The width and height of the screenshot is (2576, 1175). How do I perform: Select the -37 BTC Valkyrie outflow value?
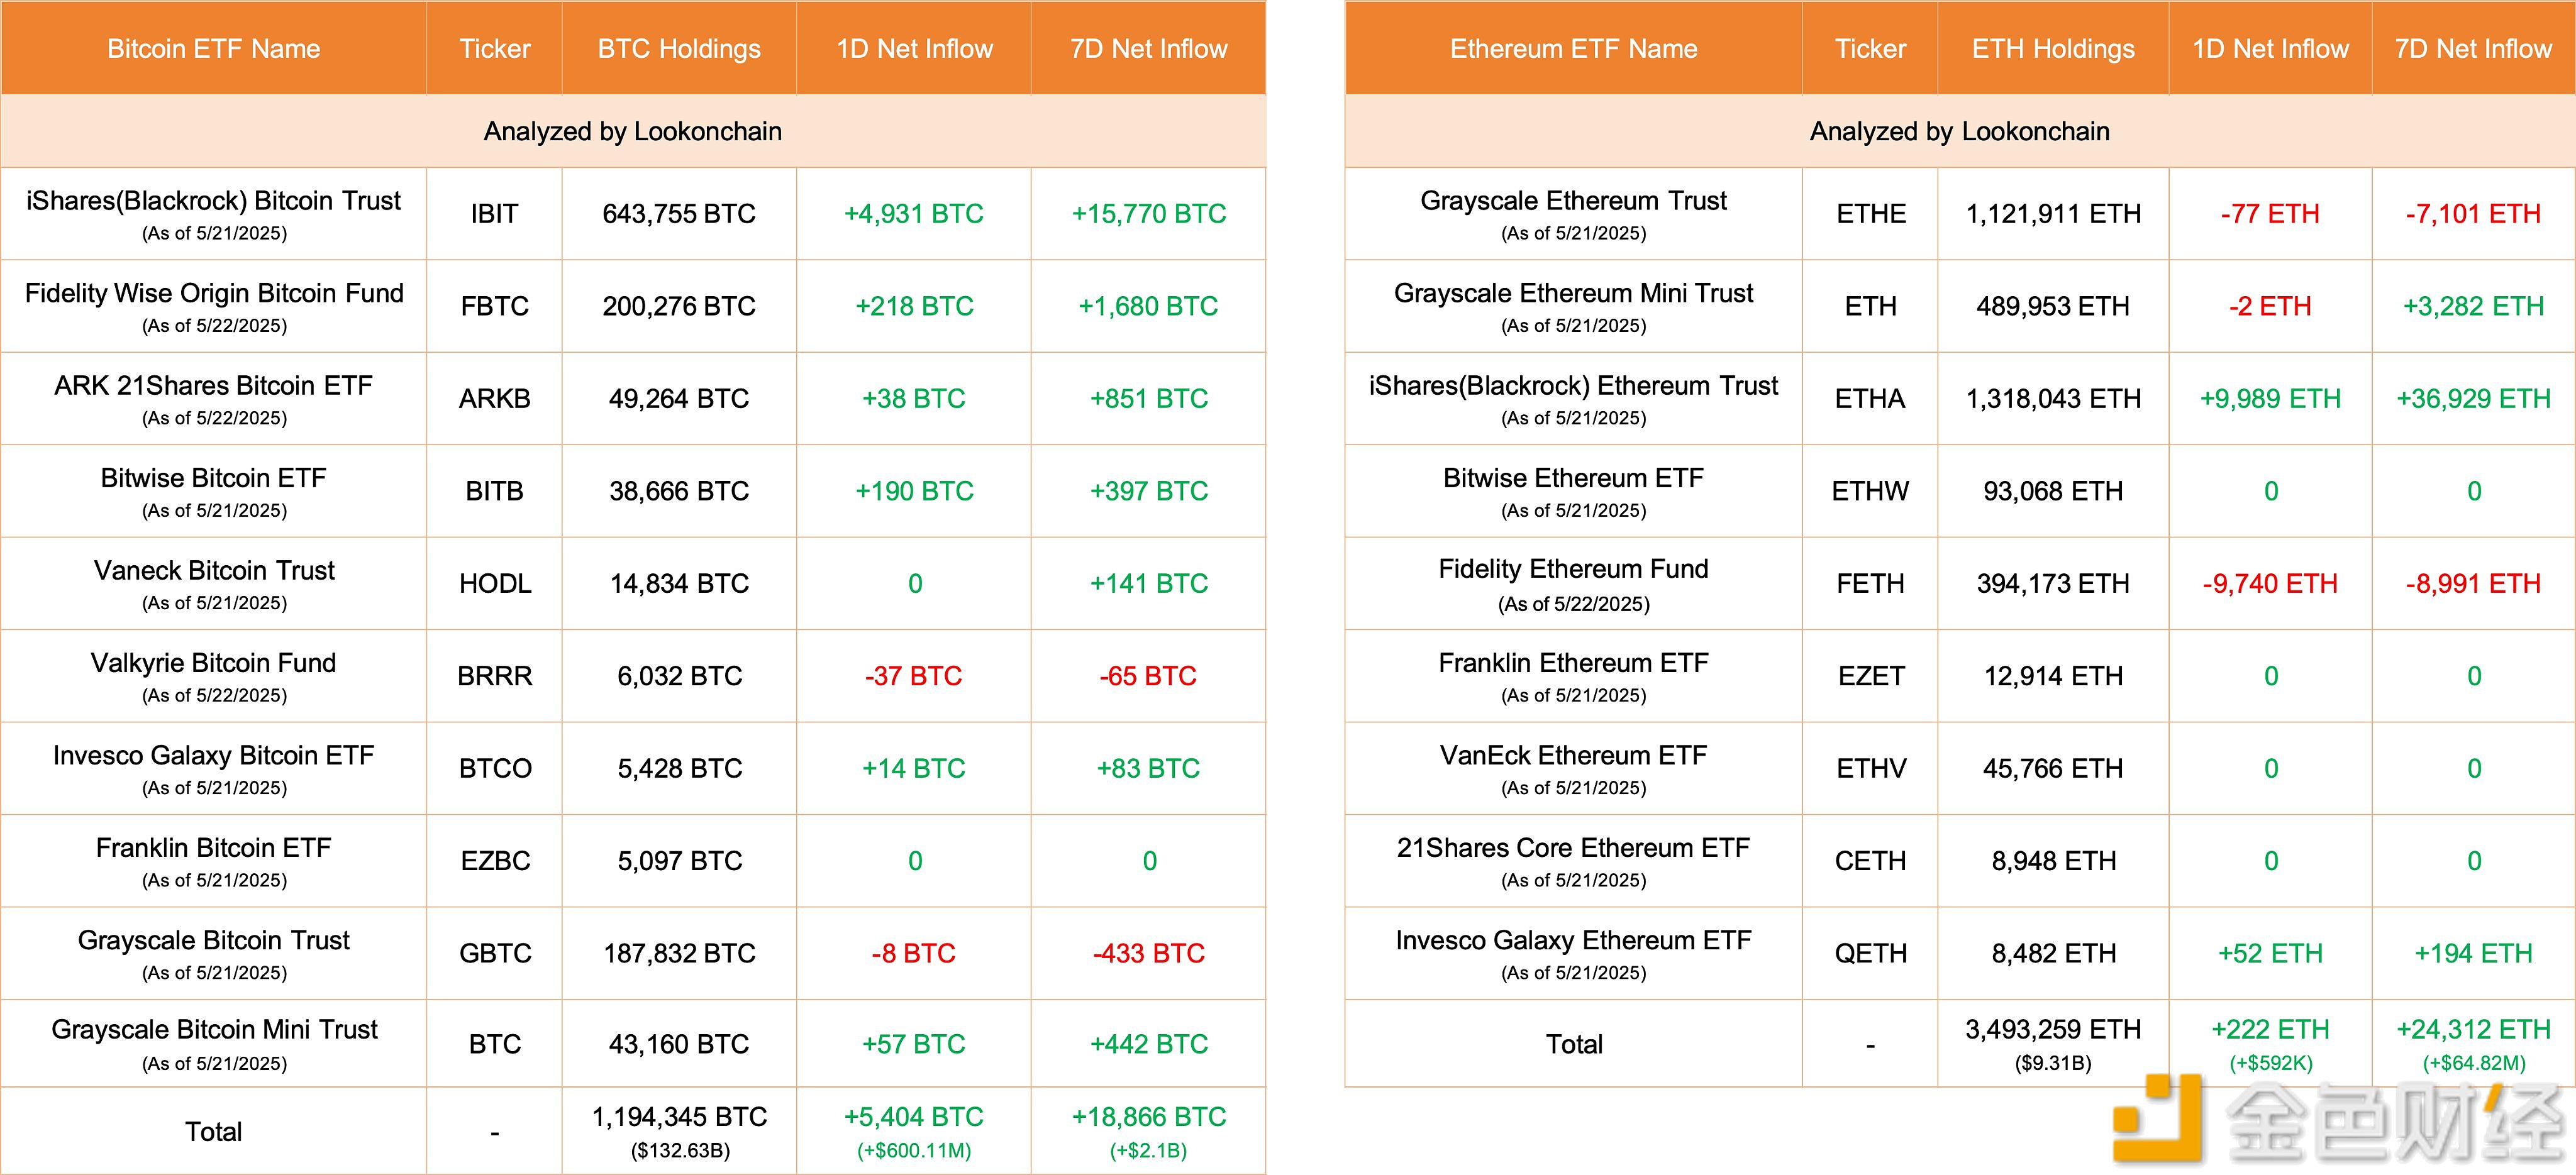point(913,676)
